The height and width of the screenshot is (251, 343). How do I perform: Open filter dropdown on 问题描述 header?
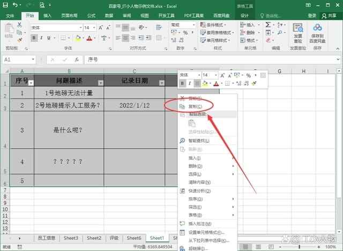click(100, 83)
